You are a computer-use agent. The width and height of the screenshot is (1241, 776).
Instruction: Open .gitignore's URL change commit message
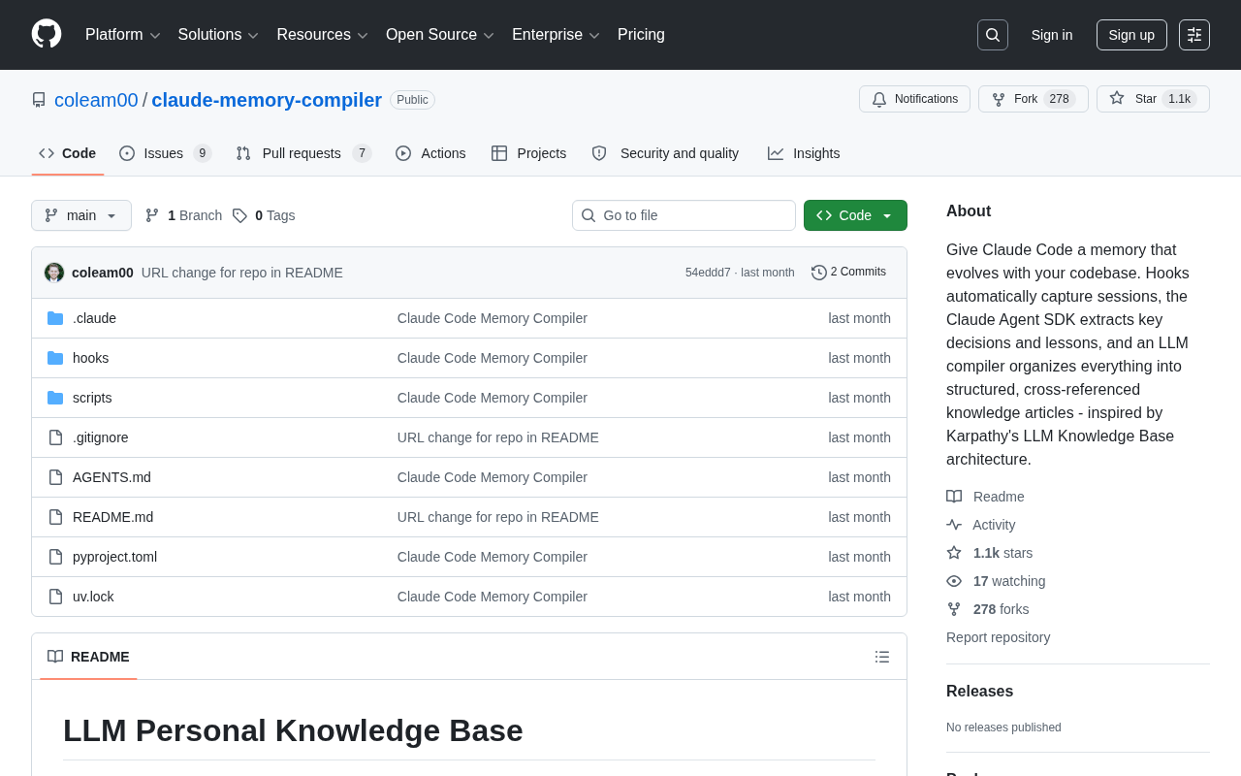pos(498,437)
